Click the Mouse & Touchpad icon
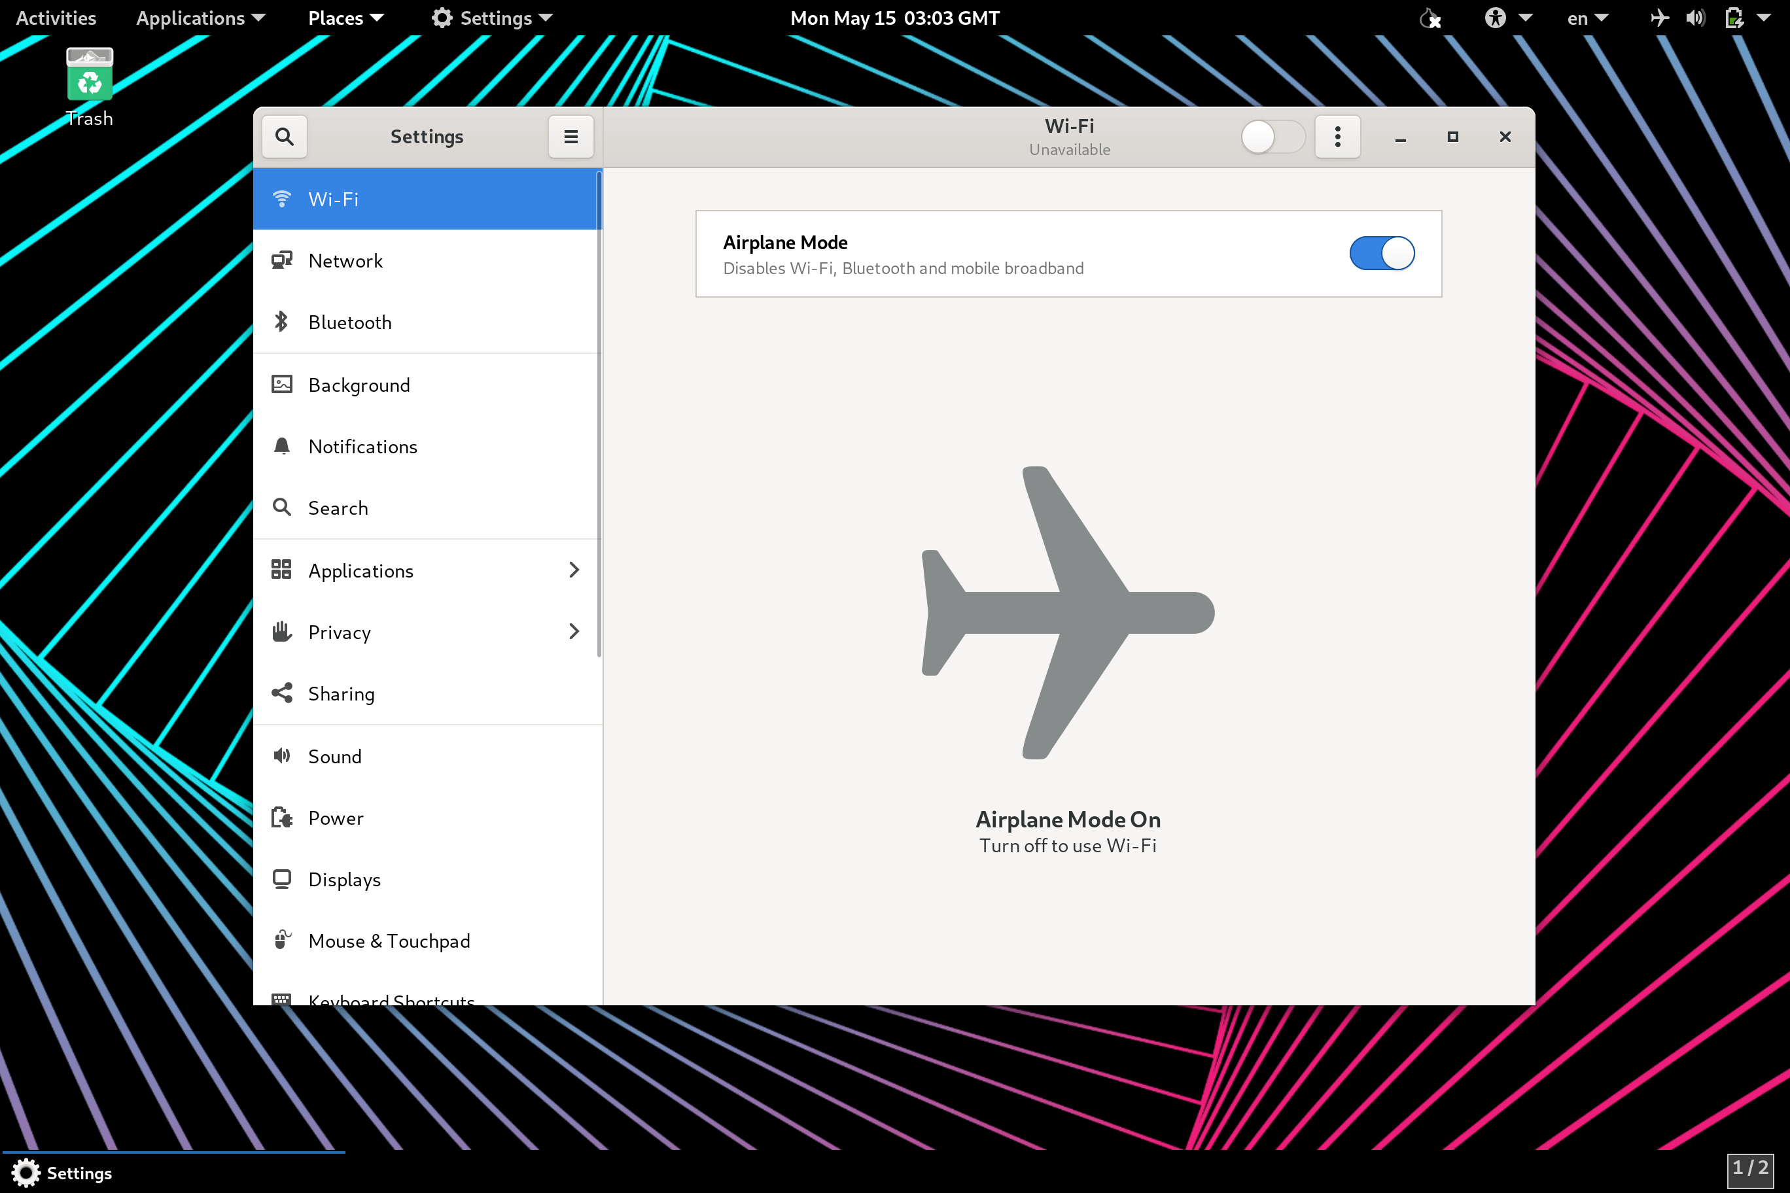Viewport: 1790px width, 1193px height. [281, 941]
